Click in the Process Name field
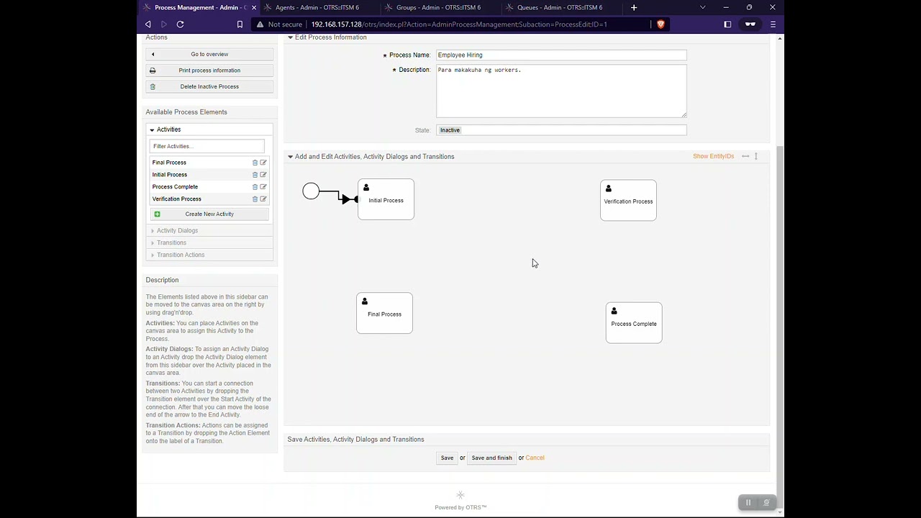This screenshot has width=921, height=518. pos(561,55)
